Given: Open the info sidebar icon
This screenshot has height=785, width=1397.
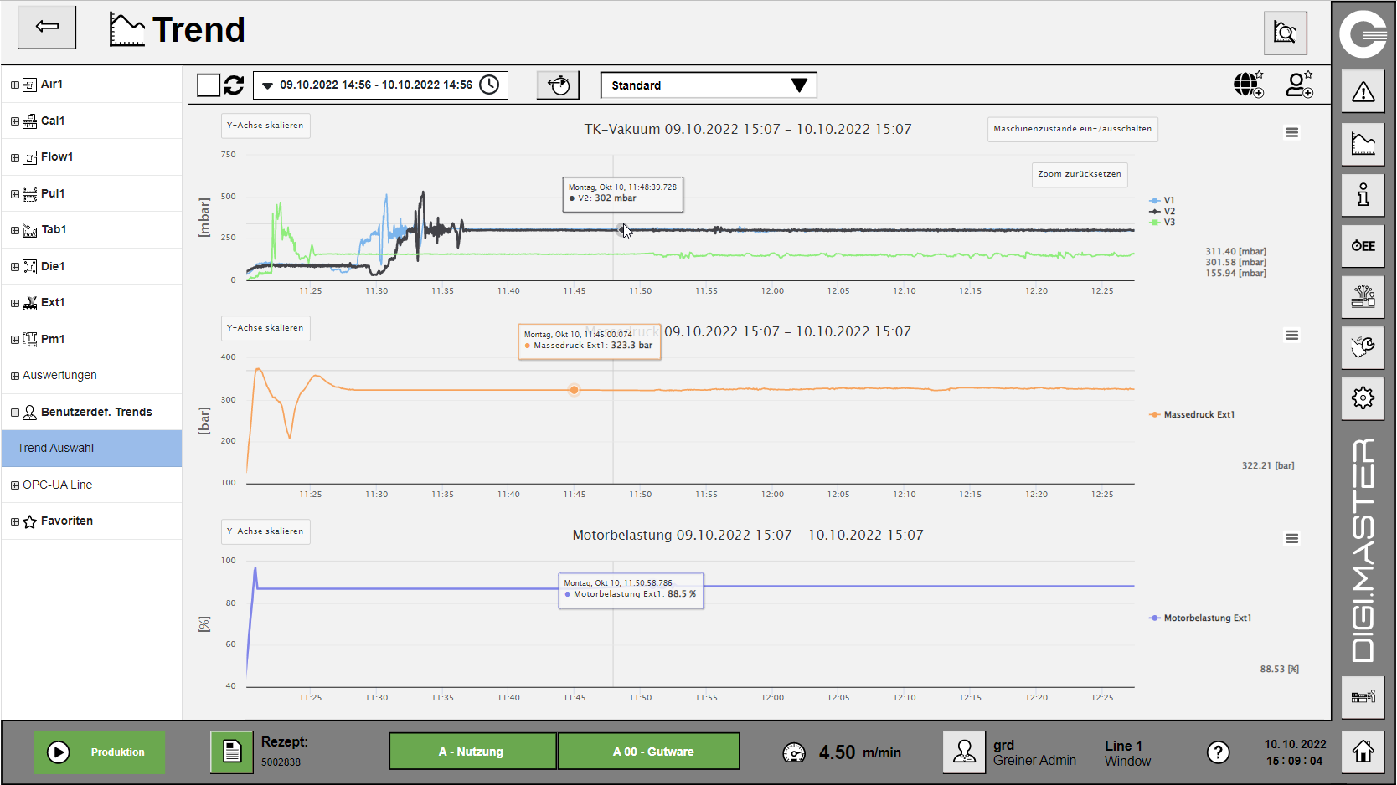Looking at the screenshot, I should [1363, 195].
